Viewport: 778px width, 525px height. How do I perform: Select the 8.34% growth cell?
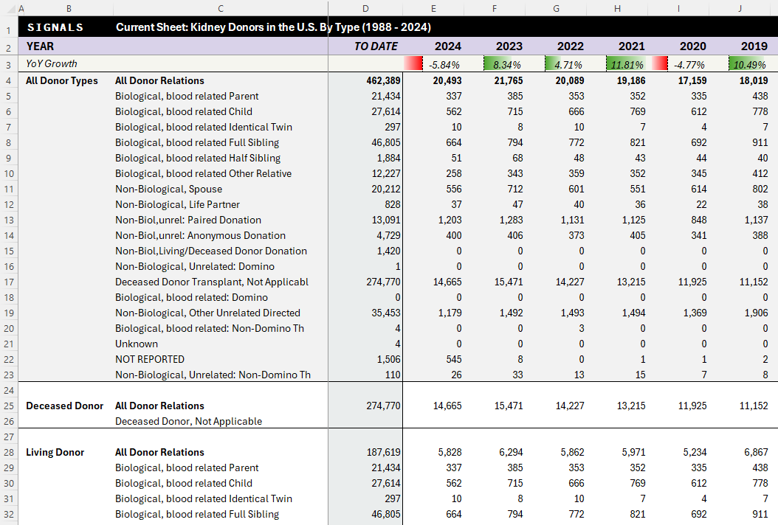click(495, 64)
